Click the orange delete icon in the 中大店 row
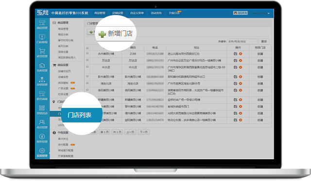Viewport: 311px width, 181px height. pyautogui.click(x=241, y=67)
